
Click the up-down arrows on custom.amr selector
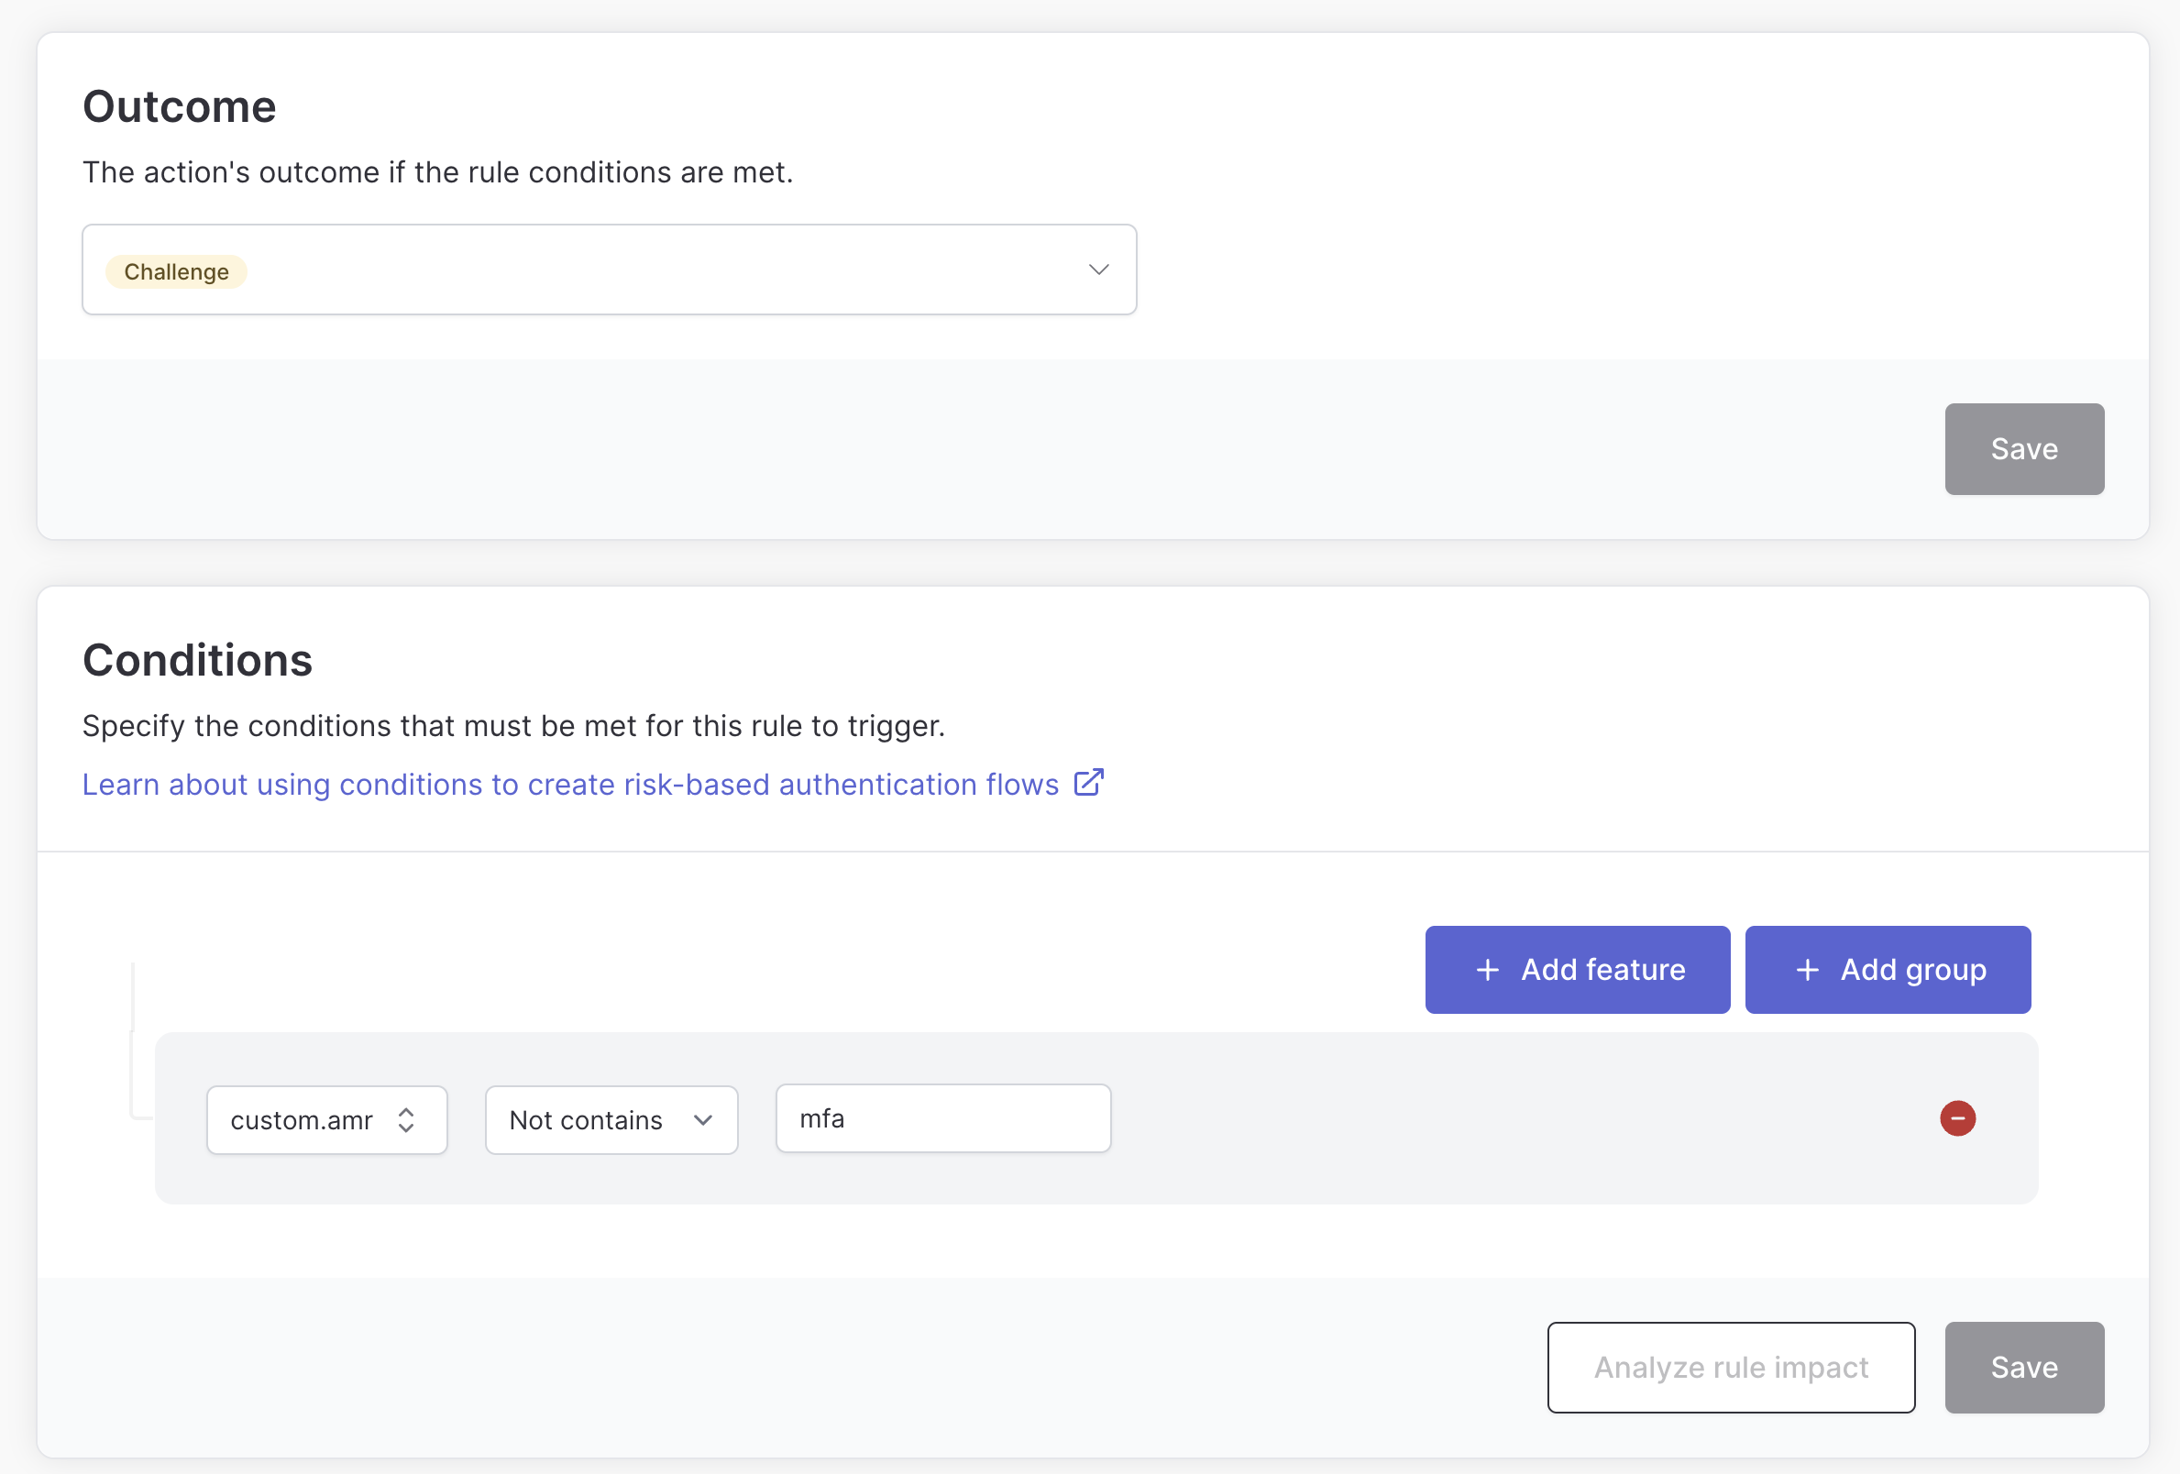[406, 1119]
